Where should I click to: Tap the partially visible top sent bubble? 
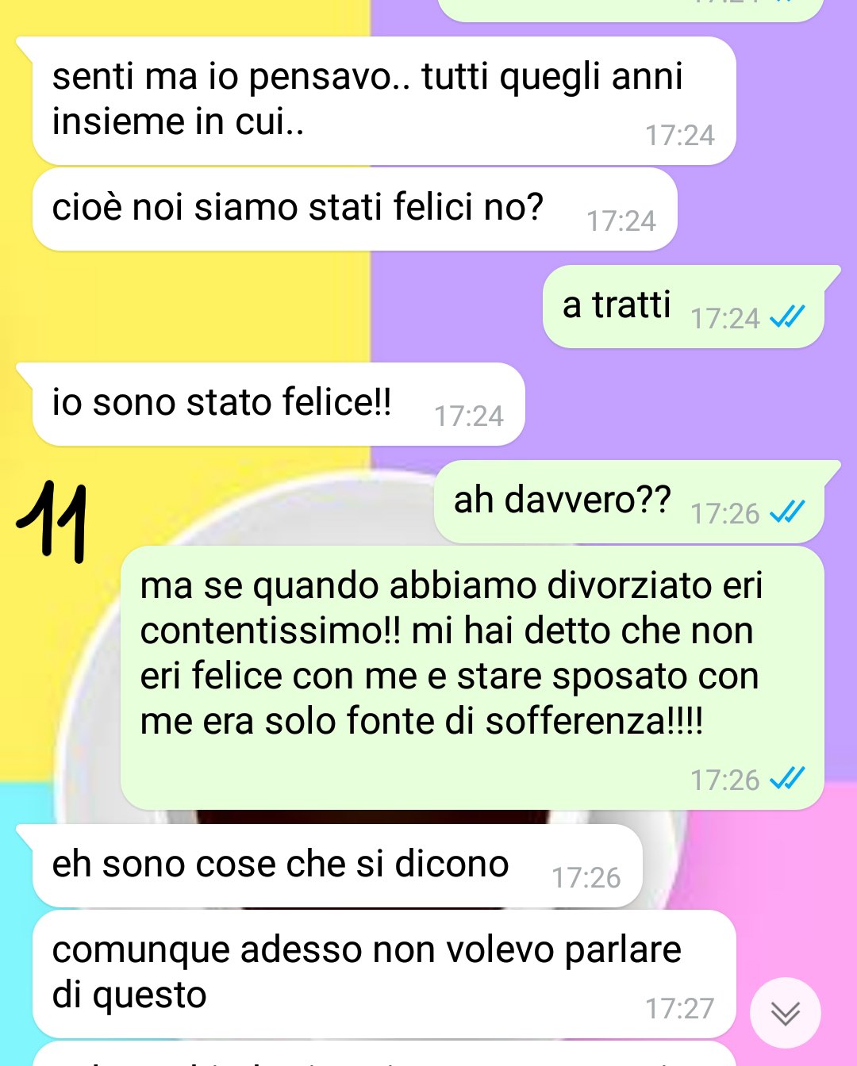click(631, 10)
